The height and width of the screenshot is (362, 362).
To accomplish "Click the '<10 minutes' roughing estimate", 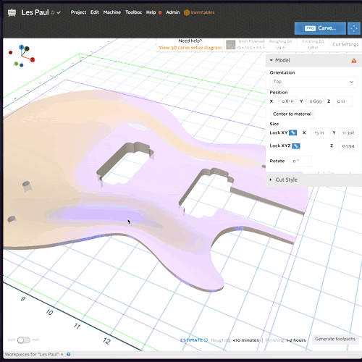I will [245, 340].
